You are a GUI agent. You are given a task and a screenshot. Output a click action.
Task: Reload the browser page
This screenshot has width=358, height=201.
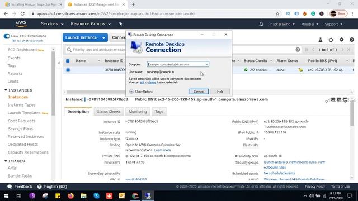click(22, 13)
